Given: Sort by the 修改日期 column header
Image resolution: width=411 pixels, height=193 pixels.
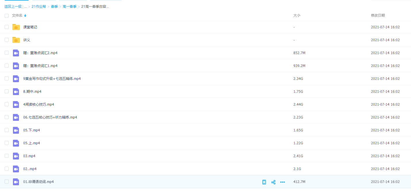Looking at the screenshot, I should 378,15.
